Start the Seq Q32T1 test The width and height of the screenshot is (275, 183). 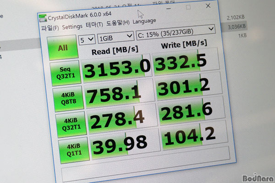tap(65, 73)
